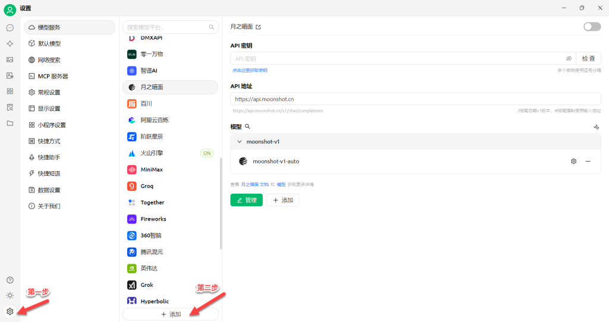Open the translate sidebar icon
The image size is (609, 322).
pos(10,75)
